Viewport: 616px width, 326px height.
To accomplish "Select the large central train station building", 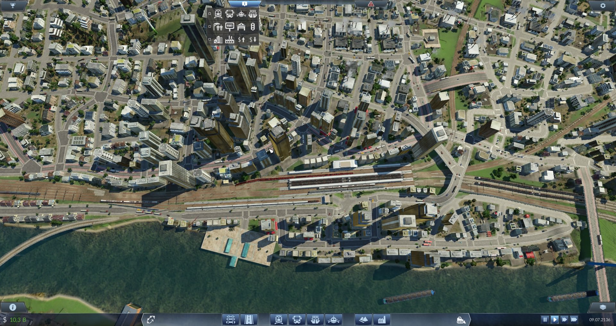I will pos(345,164).
